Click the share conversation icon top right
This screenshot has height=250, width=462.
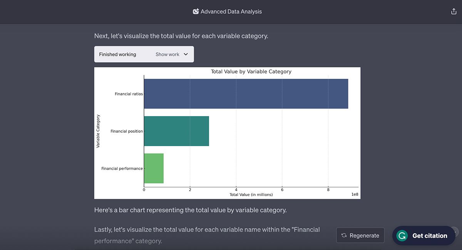pyautogui.click(x=454, y=11)
